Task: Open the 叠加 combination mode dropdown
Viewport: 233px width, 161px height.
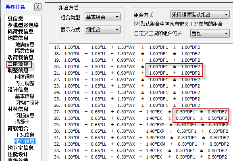Action: coord(210,33)
